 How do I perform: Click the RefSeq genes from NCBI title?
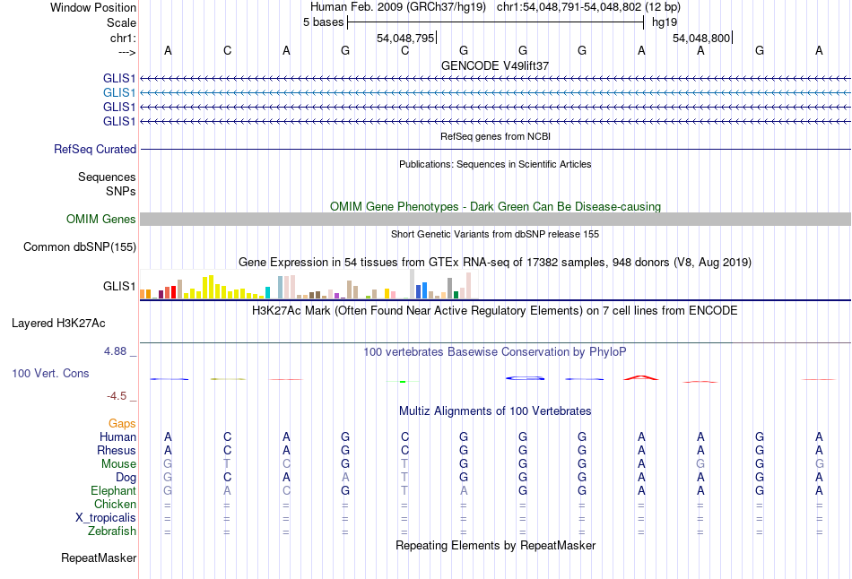495,136
